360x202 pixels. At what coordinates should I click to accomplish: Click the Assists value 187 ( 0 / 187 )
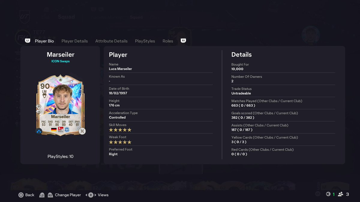point(242,130)
